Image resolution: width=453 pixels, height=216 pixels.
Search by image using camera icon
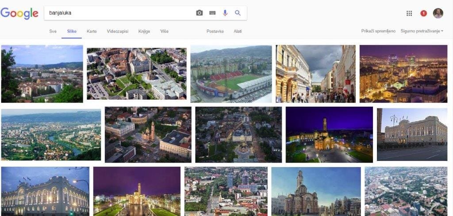point(200,13)
